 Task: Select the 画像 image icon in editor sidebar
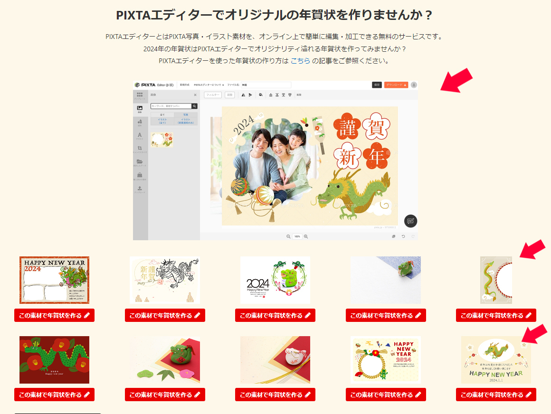tap(140, 109)
